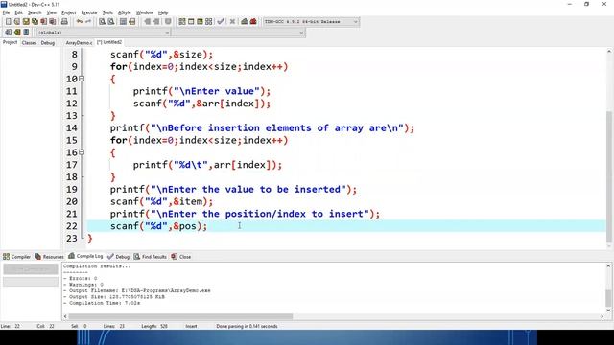Viewport: 614px width, 345px height.
Task: Open the Edit menu
Action: [19, 12]
